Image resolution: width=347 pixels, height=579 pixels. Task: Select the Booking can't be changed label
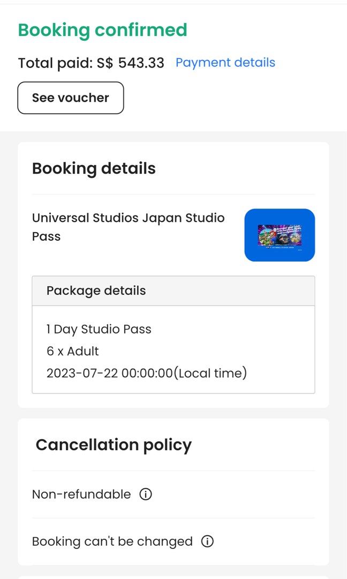[x=112, y=541]
